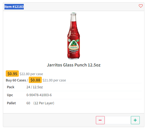This screenshot has height=130, width=146.
Task: Click the Buy 60 Cases label
Action: point(16,80)
